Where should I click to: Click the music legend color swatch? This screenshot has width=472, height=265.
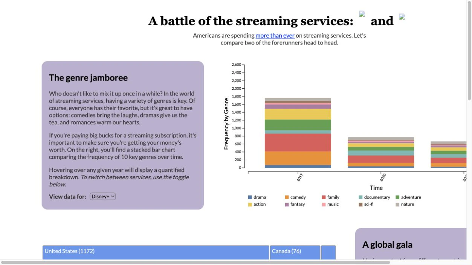[x=324, y=204]
